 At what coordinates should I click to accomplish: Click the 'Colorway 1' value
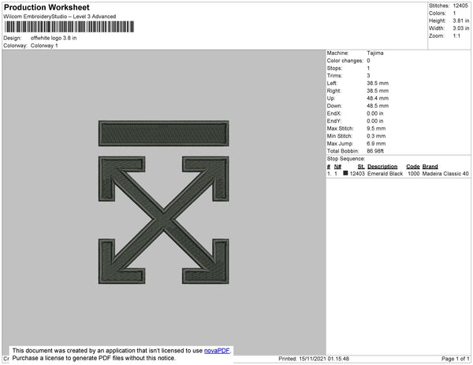pyautogui.click(x=44, y=46)
